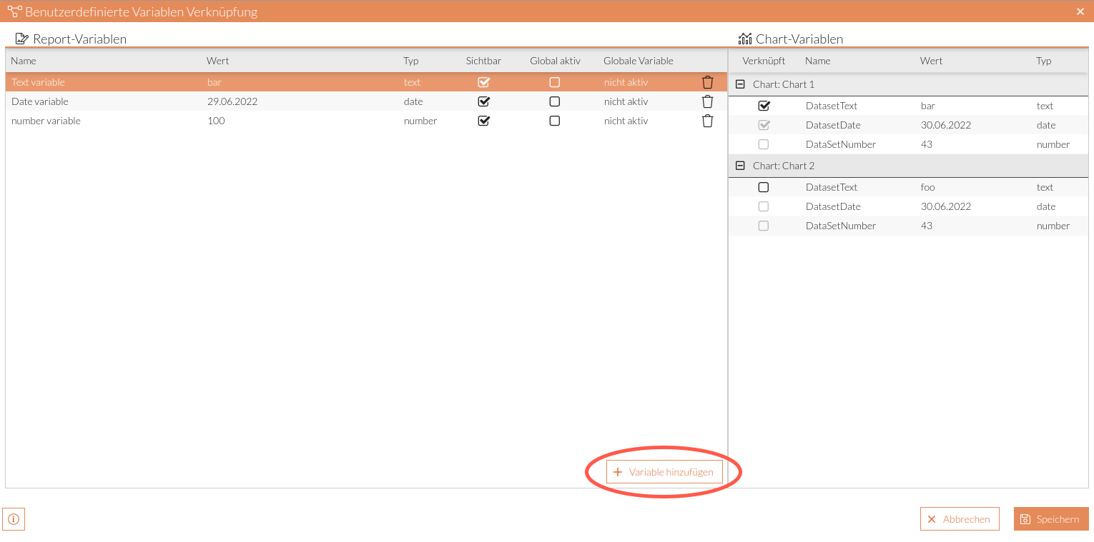Sort by the Typ column in Report-Variablen

click(411, 61)
